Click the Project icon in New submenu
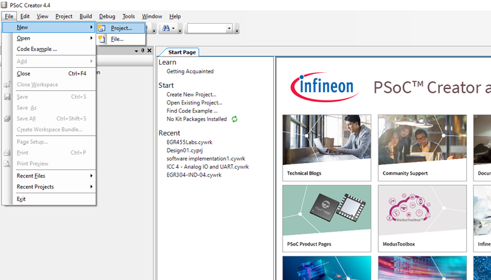Screen dimensions: 491x280 point(102,28)
